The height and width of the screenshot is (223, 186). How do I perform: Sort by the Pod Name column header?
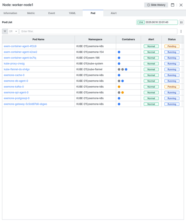tap(38, 39)
